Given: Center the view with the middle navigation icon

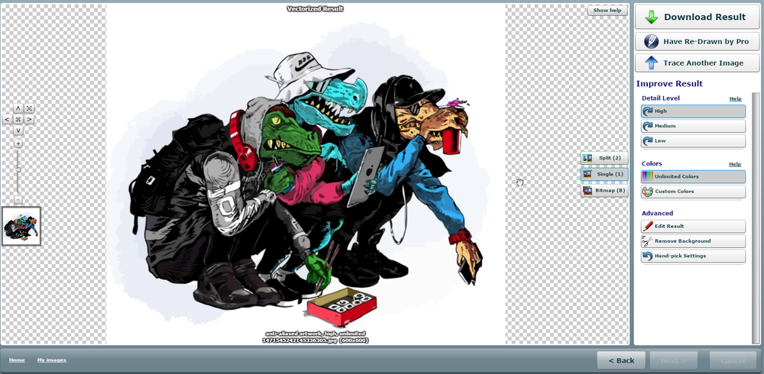Looking at the screenshot, I should (x=18, y=119).
